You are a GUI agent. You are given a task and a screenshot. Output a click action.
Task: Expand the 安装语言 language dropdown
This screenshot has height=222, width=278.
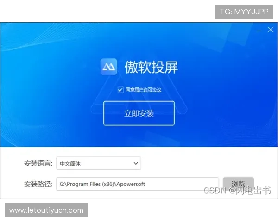99,163
